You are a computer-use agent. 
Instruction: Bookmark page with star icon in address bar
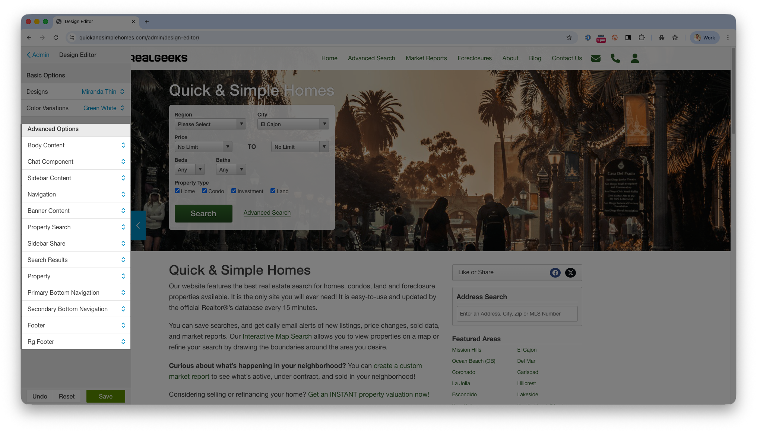(569, 38)
